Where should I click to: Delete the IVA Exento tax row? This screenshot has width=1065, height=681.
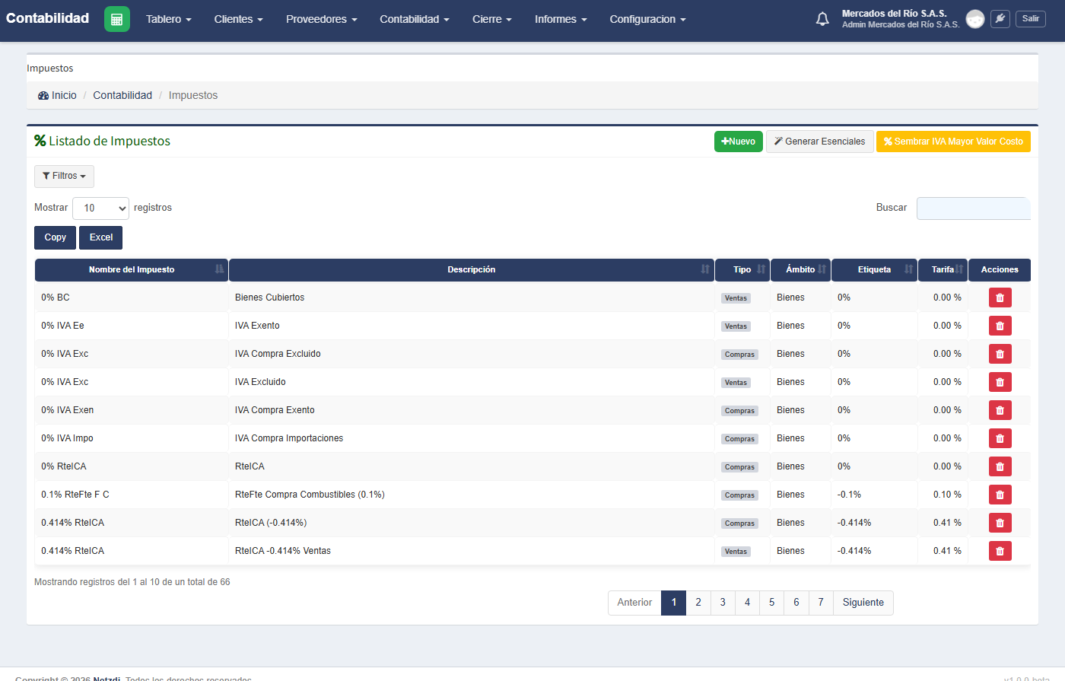point(1000,326)
